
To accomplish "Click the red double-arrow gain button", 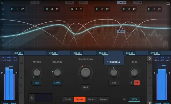I will (137, 83).
